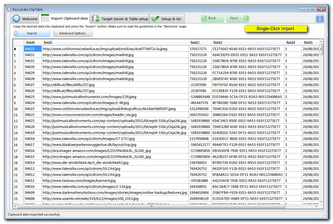Select the usamls.net 100_2313.jpg cell
Screen dimensions: 333x224
pyautogui.click(x=115, y=198)
